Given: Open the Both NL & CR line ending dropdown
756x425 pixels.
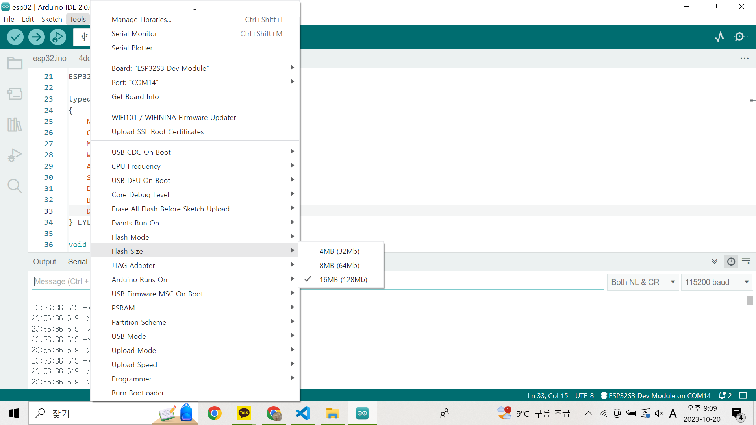Looking at the screenshot, I should coord(643,282).
